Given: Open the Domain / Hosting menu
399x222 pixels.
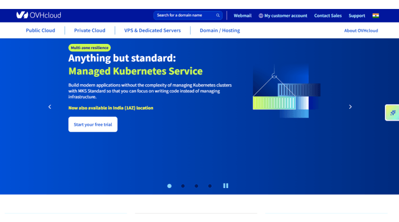Looking at the screenshot, I should click(x=220, y=30).
